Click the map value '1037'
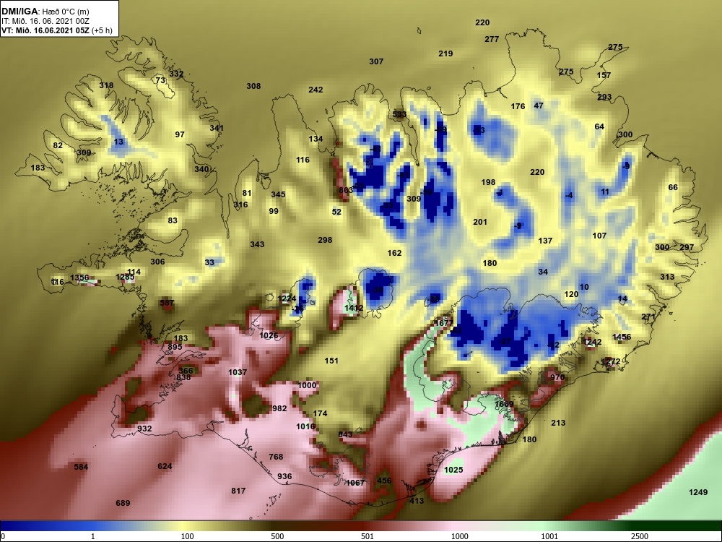 coord(238,372)
